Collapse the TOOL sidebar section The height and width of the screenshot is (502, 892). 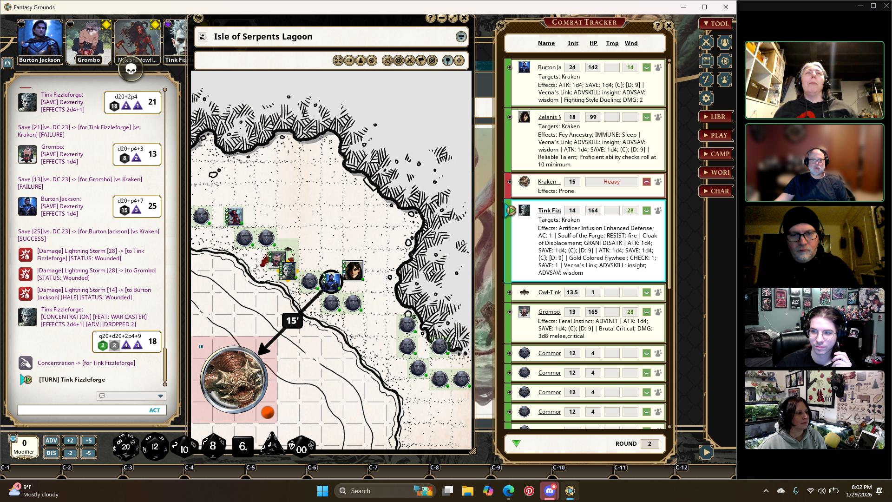pos(716,24)
